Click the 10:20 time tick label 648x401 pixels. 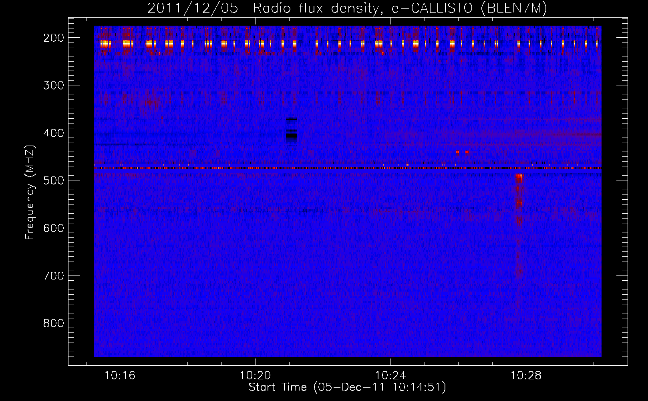[x=255, y=376]
